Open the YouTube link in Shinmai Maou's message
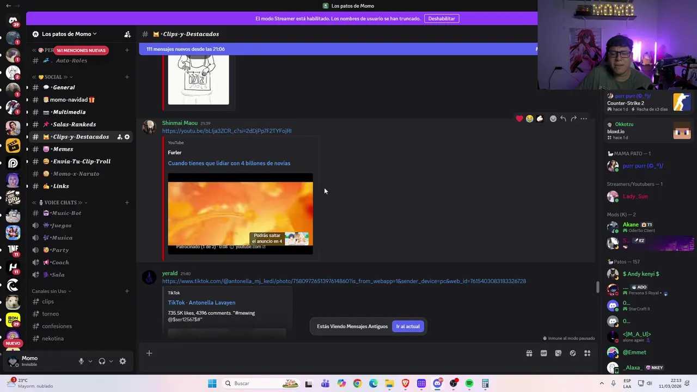 pos(227,131)
